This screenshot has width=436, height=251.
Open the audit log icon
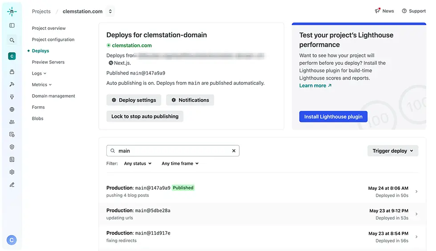pos(12,134)
